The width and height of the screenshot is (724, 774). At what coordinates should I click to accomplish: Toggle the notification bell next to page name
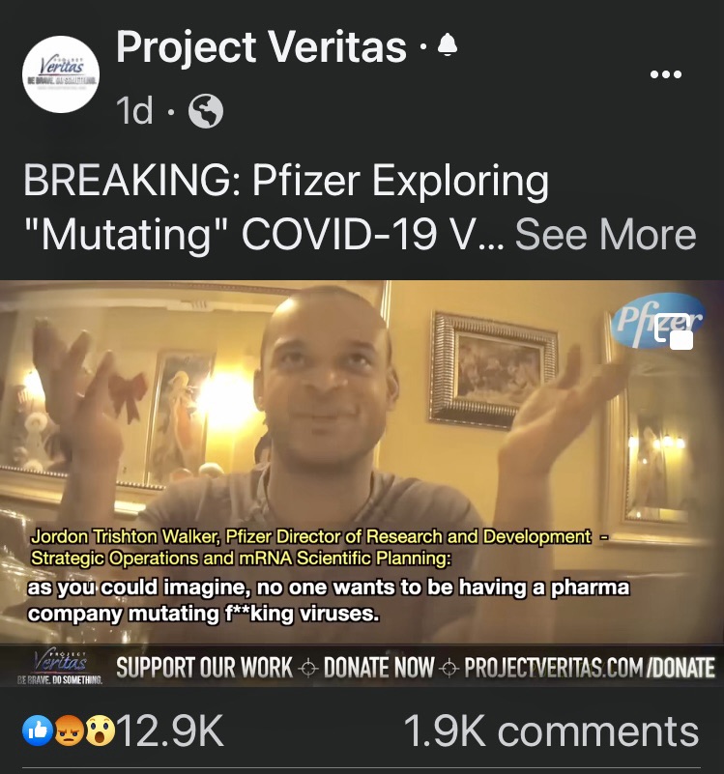tap(448, 44)
